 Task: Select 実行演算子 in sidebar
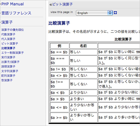point(8,57)
